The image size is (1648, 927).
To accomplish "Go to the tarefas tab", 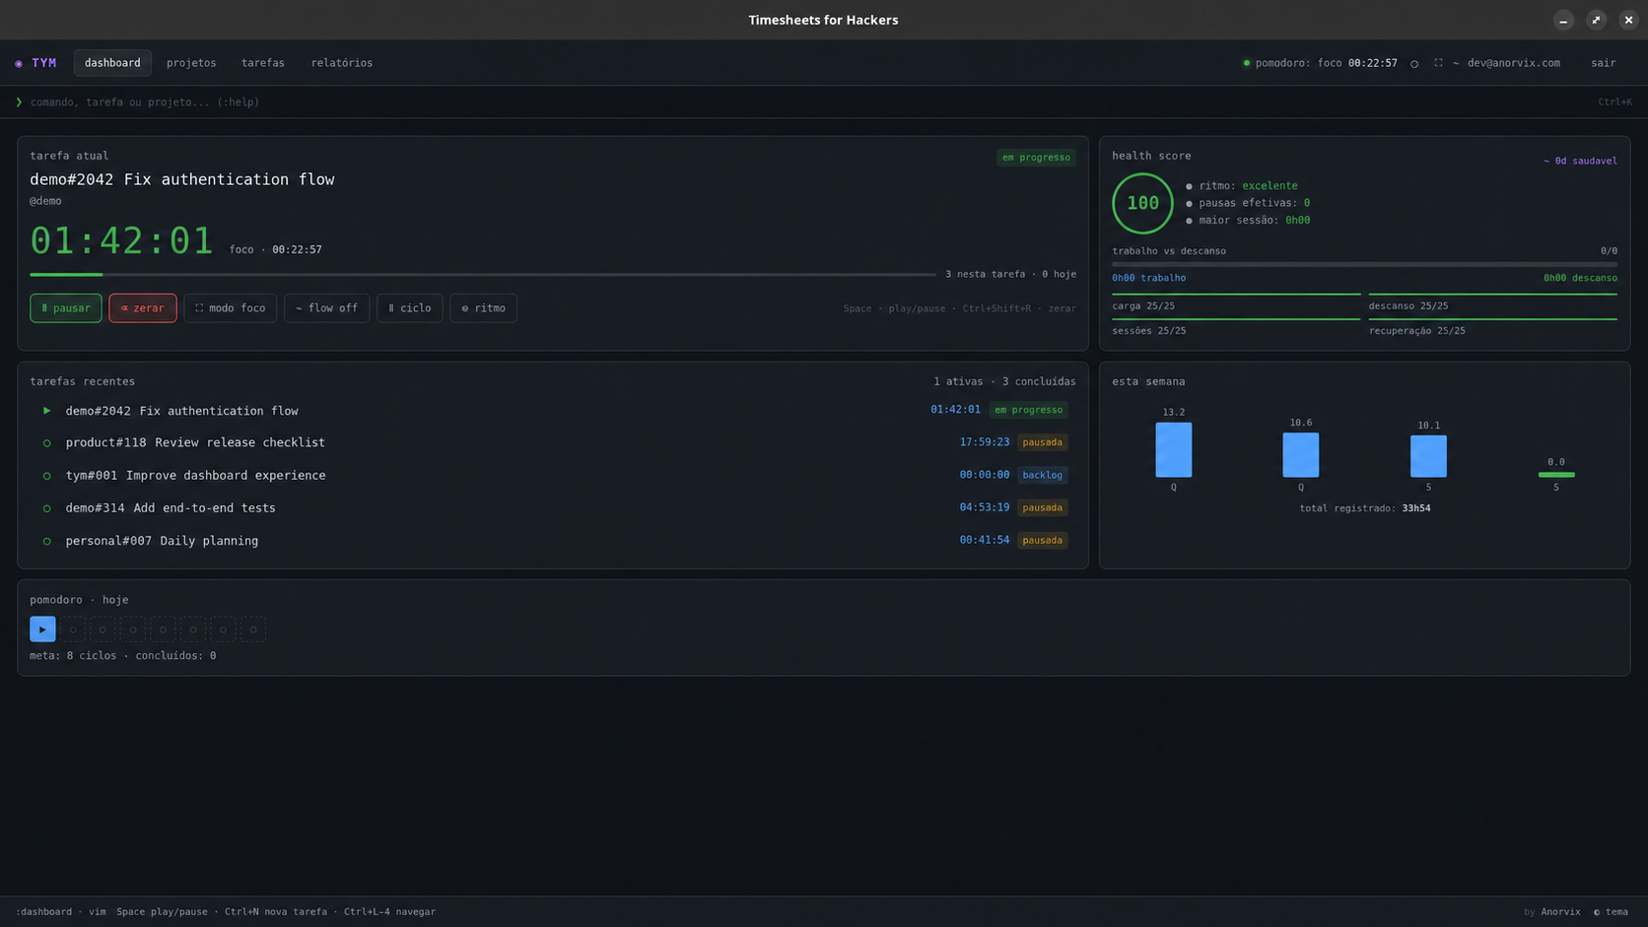I will coord(263,63).
